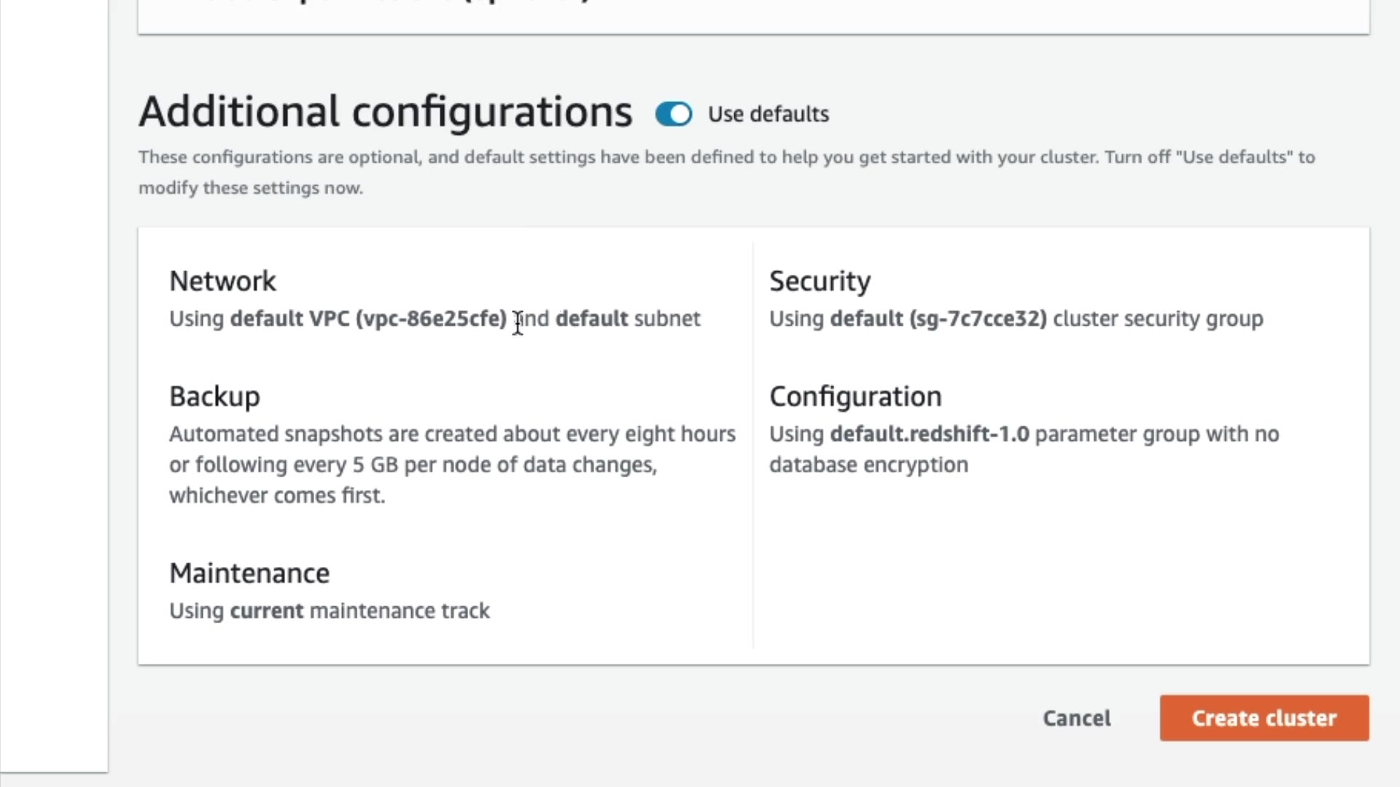
Task: Click the default.redshift-1.0 parameter group name
Action: (930, 434)
